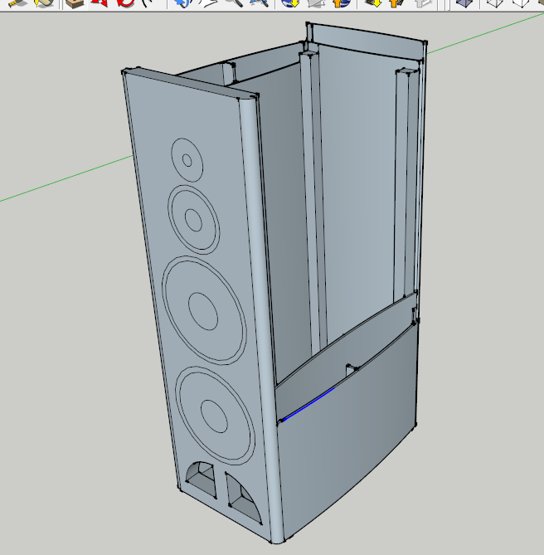The image size is (544, 555).
Task: Select the Zoom magnifier tool
Action: (x=235, y=3)
